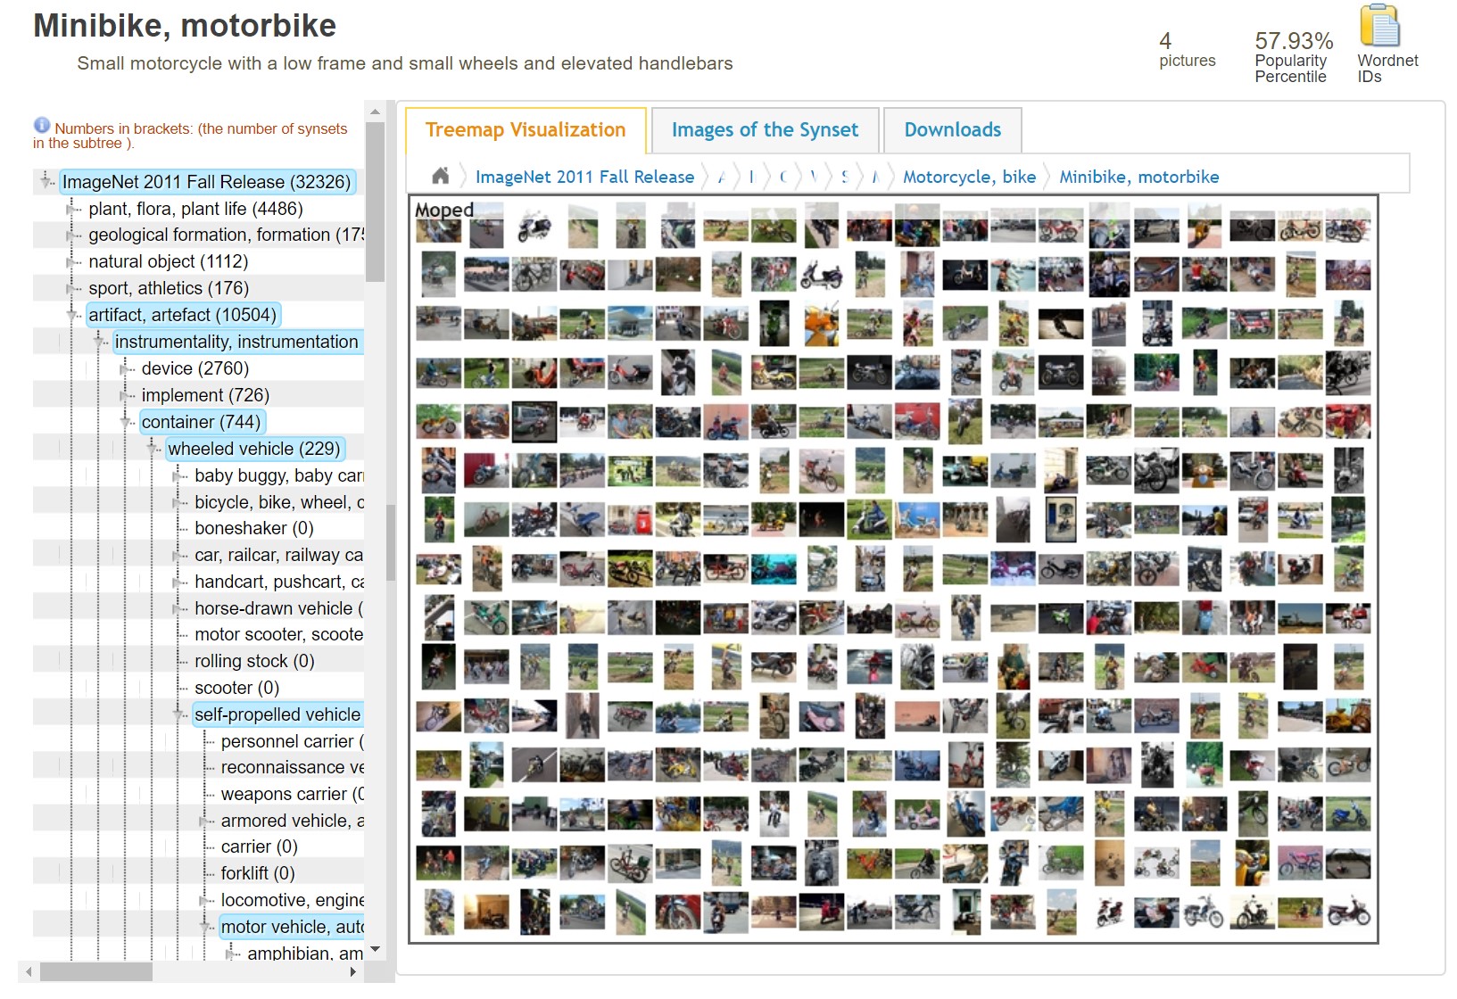The height and width of the screenshot is (999, 1457).
Task: Select the Treemap Visualization tab
Action: click(525, 130)
